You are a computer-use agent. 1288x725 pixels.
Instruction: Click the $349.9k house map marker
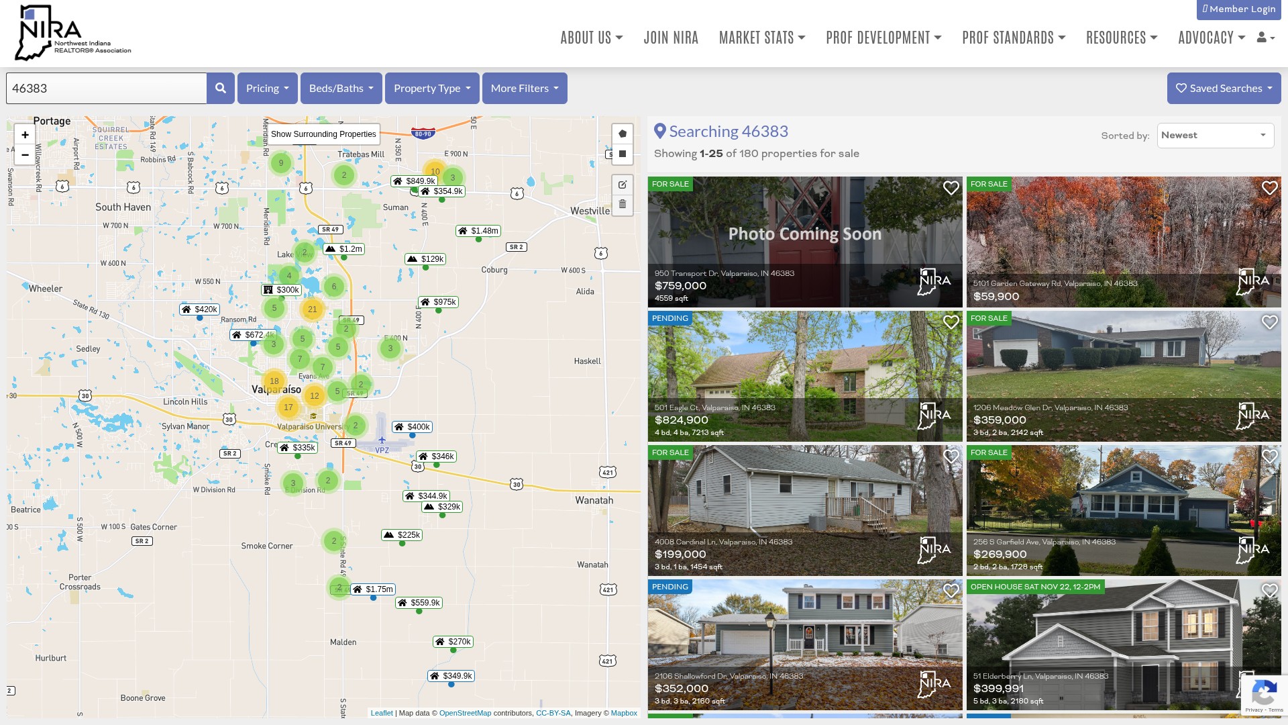(451, 676)
